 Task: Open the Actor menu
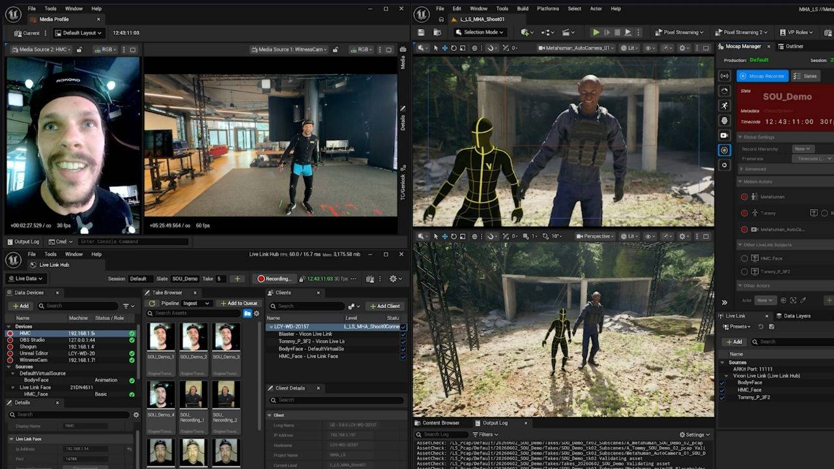point(596,8)
